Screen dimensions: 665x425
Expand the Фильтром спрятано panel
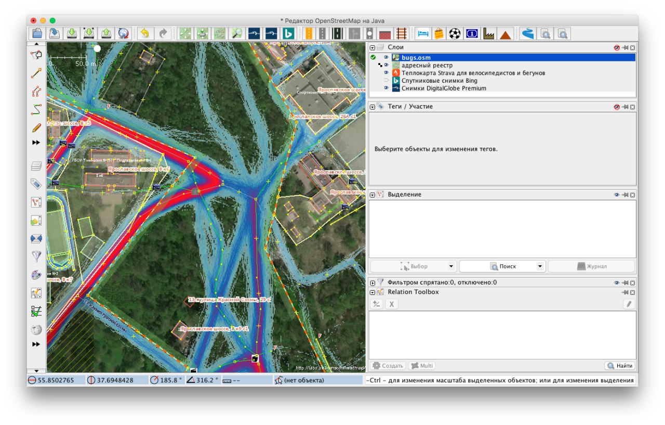[x=373, y=282]
